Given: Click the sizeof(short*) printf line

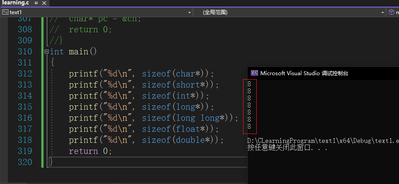Looking at the screenshot, I should 144,85.
